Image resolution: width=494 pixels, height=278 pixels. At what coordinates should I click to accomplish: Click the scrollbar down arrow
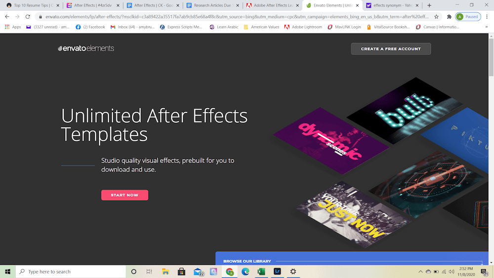click(x=491, y=262)
